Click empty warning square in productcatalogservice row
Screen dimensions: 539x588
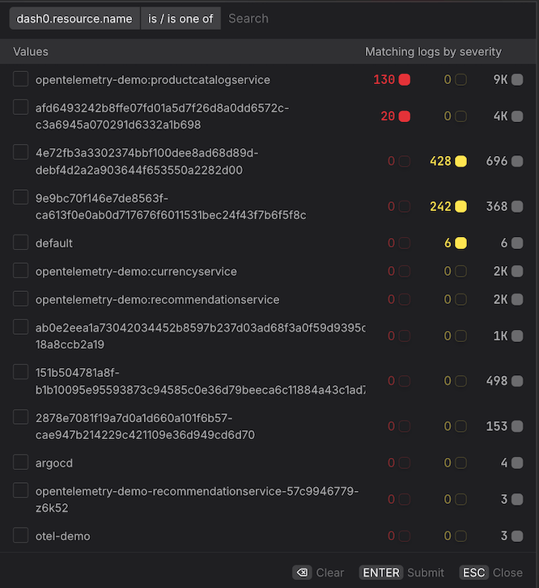coord(460,79)
